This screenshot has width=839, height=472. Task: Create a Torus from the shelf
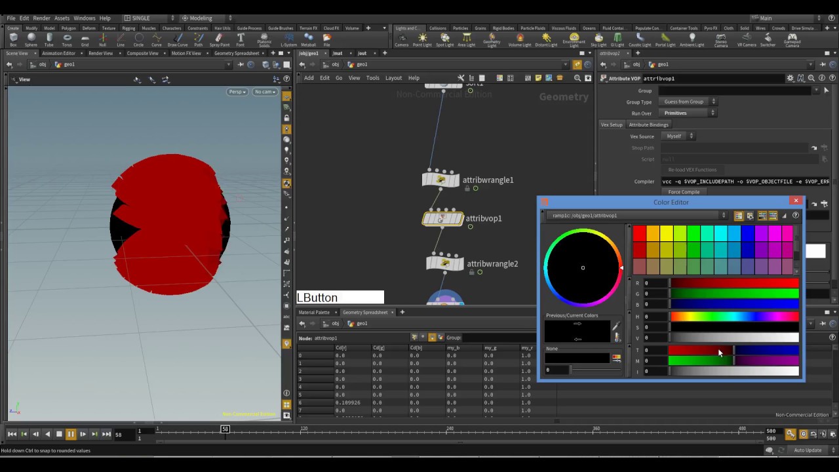point(67,40)
